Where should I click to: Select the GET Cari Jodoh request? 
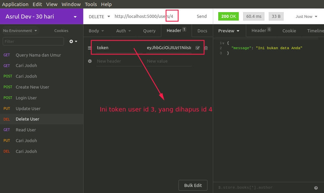click(41, 65)
